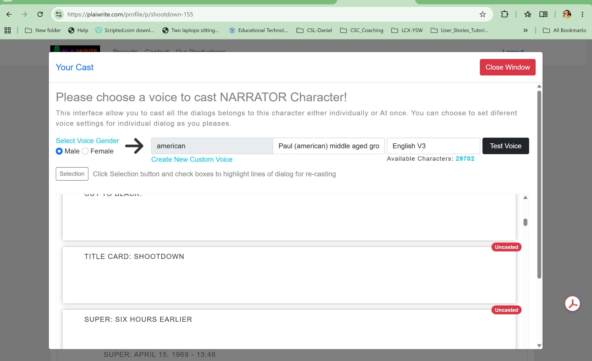Click the available characters count 29702
Image resolution: width=592 pixels, height=361 pixels.
click(465, 159)
